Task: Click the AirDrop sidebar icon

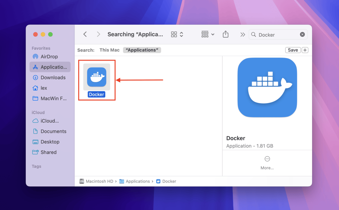Action: click(x=35, y=56)
